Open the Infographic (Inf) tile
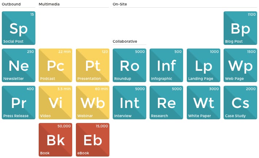This screenshot has width=259, height=158. [x=166, y=65]
